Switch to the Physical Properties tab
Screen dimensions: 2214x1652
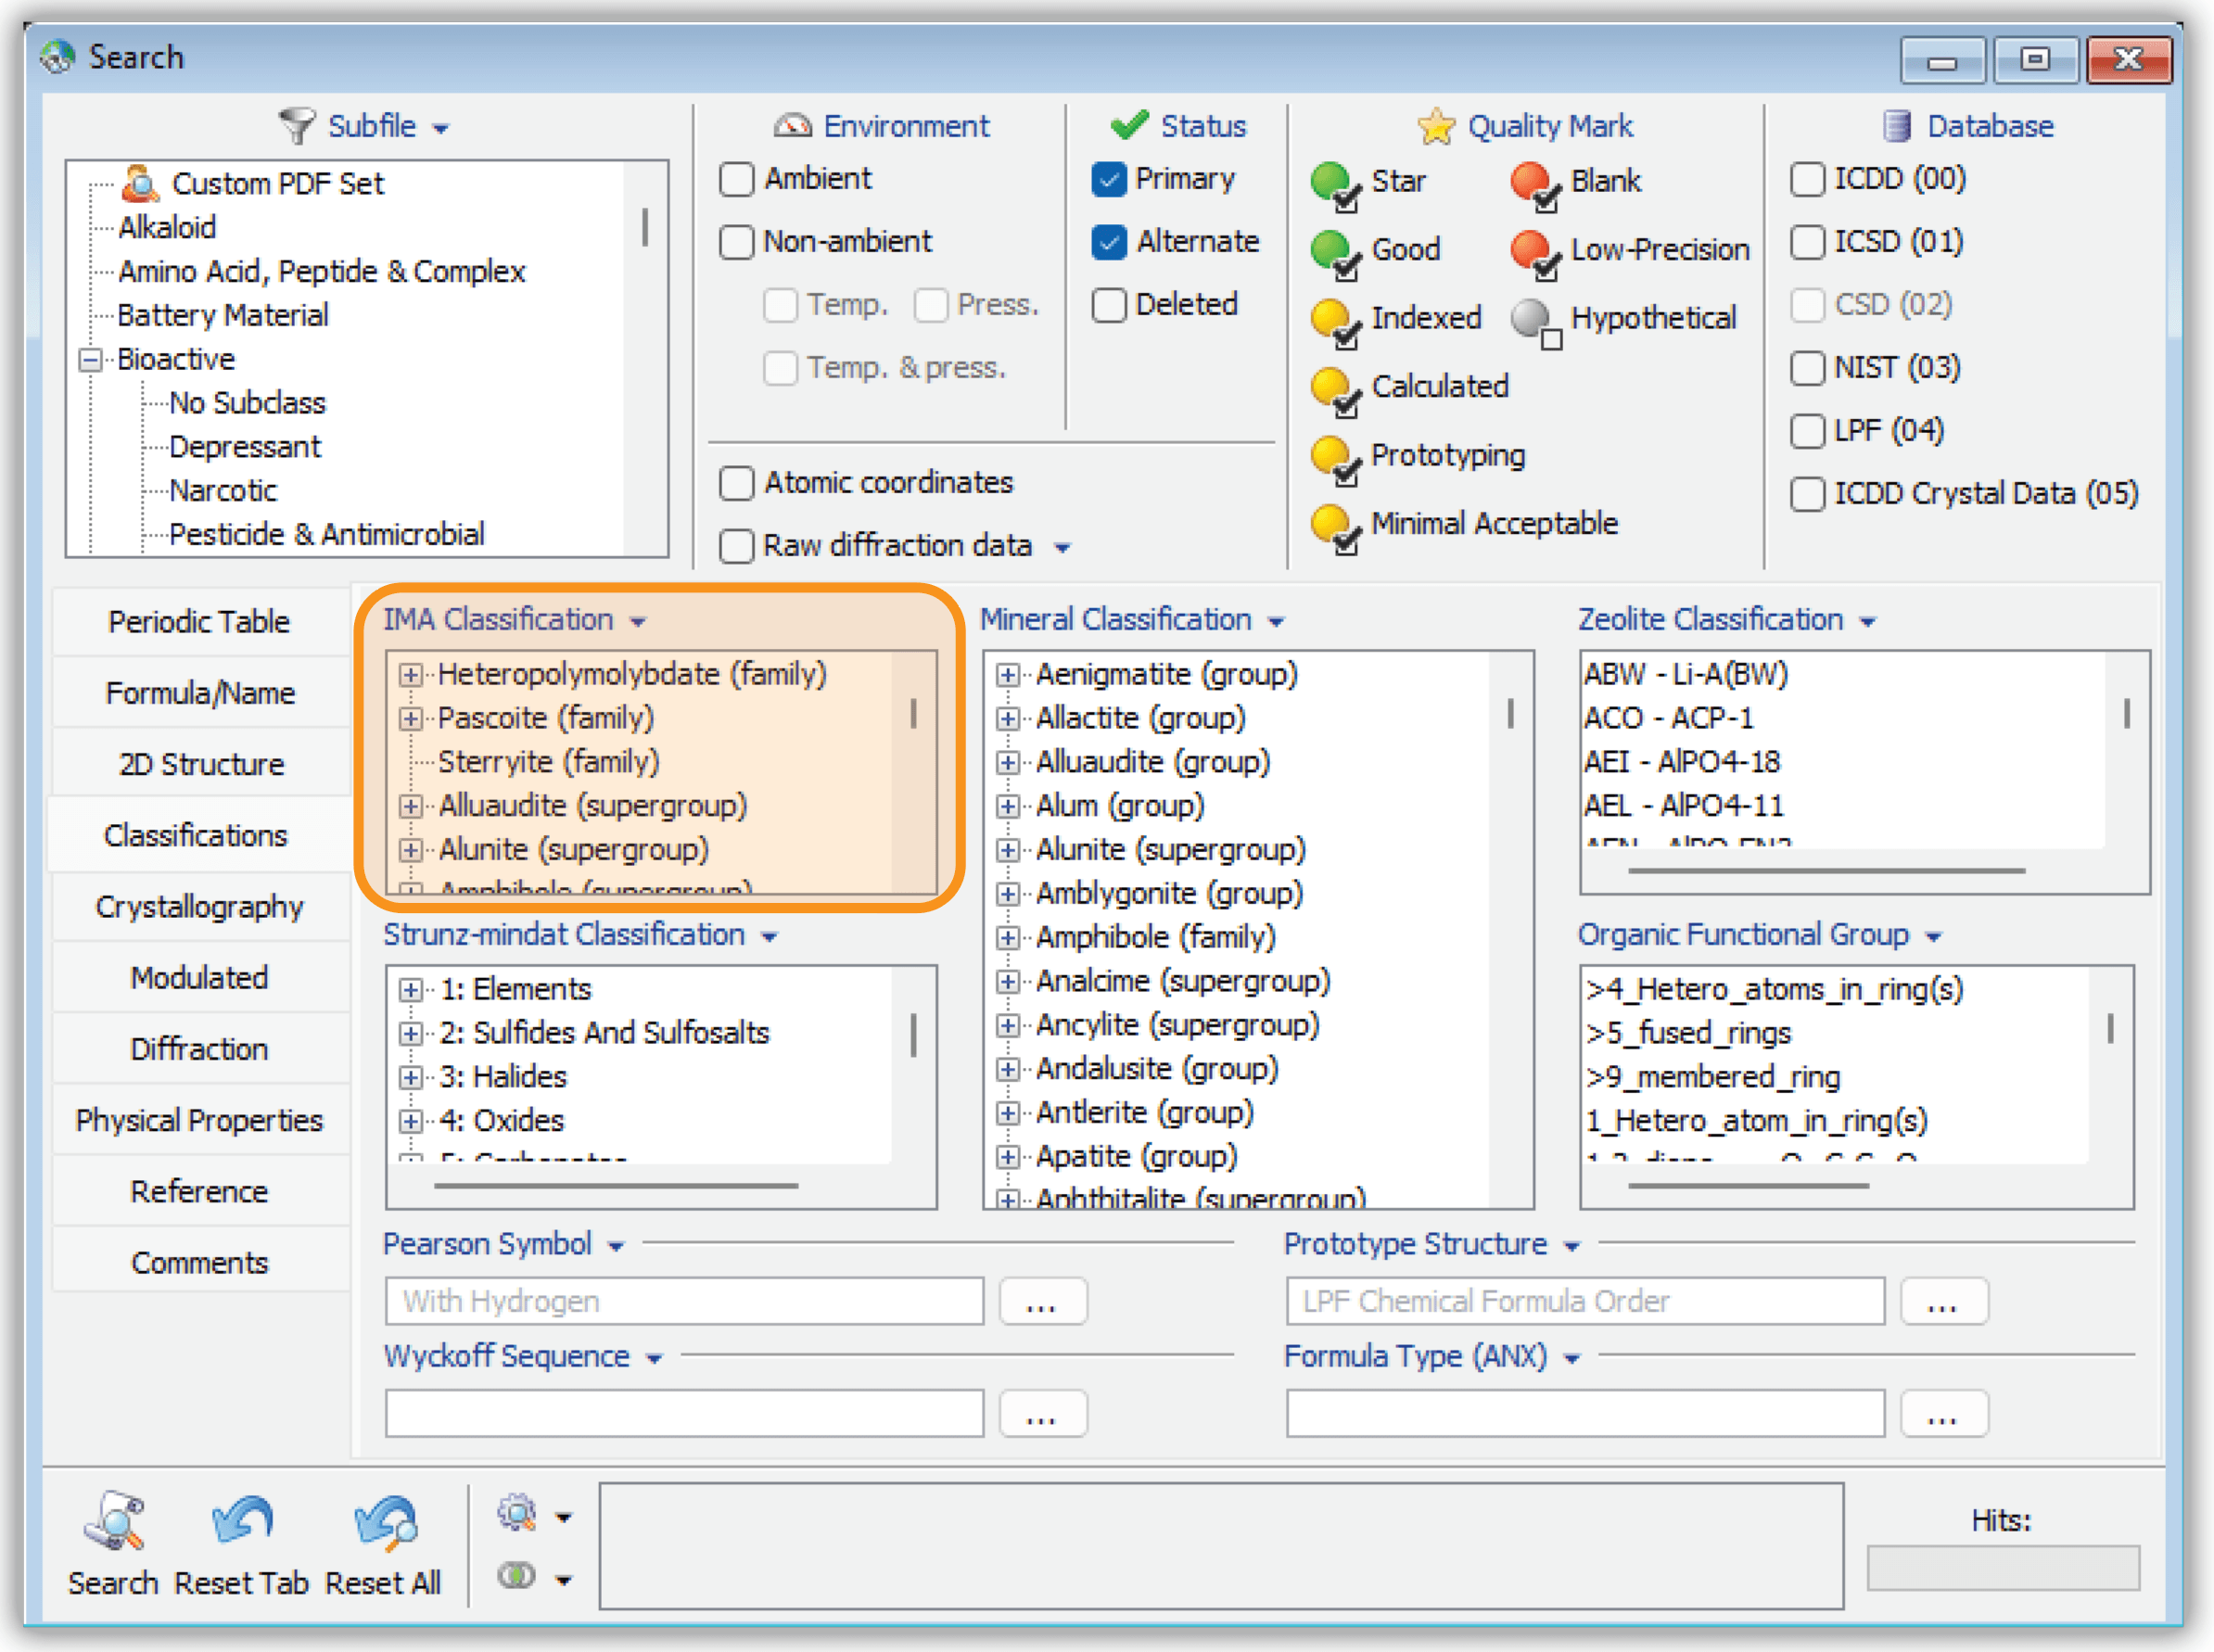click(200, 1120)
